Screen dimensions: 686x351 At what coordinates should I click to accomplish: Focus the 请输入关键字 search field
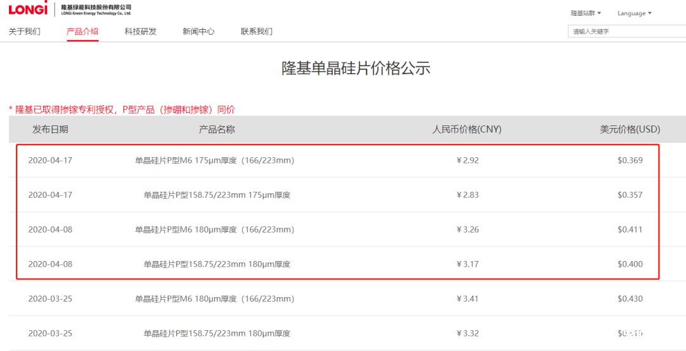coord(627,32)
